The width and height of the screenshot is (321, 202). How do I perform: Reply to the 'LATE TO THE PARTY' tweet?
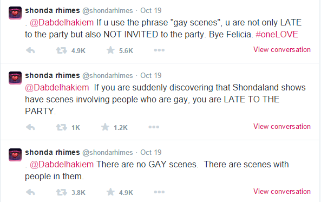pyautogui.click(x=30, y=127)
